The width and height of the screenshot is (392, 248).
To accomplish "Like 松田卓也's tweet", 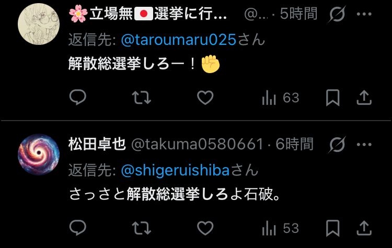I will [x=205, y=228].
